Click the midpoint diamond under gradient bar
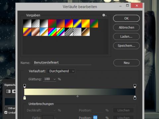Viewport: 159px width, 119px height. [x=78, y=96]
